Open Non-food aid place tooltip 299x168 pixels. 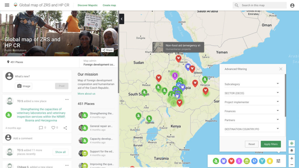pyautogui.click(x=178, y=47)
